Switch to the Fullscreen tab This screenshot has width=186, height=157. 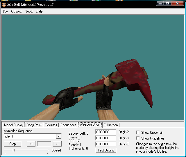point(111,125)
